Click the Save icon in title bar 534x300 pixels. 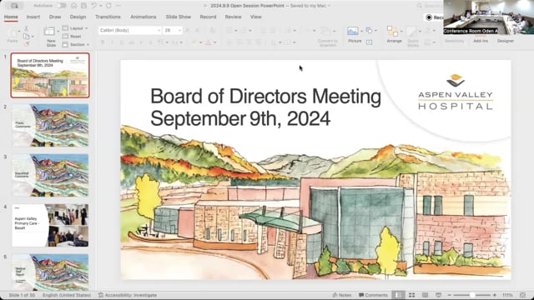[83, 6]
